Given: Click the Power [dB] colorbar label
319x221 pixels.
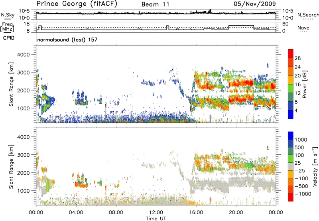Looking at the screenshot, I should click(x=304, y=84).
